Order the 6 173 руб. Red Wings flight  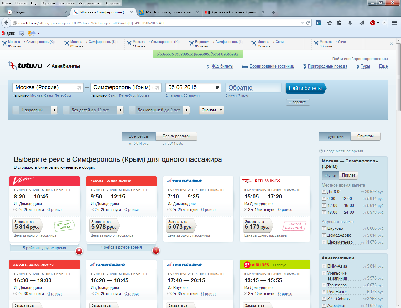tap(258, 225)
